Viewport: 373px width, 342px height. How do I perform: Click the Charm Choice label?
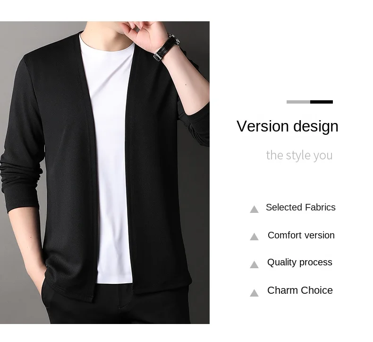300,290
